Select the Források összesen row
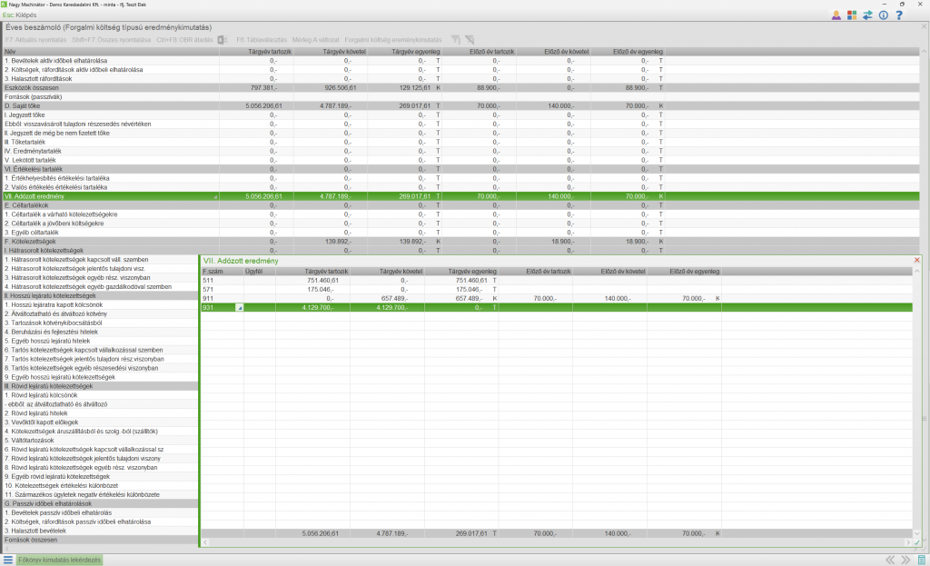The width and height of the screenshot is (930, 566). click(100, 540)
